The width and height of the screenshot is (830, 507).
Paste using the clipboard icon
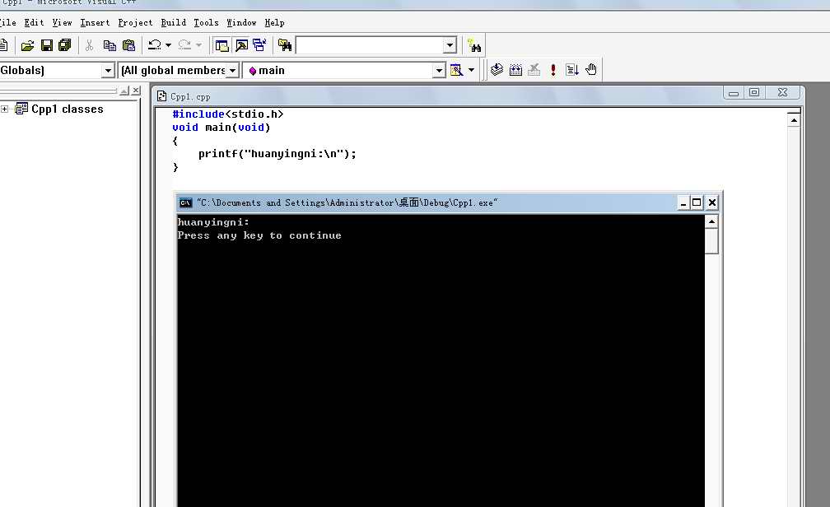(128, 45)
